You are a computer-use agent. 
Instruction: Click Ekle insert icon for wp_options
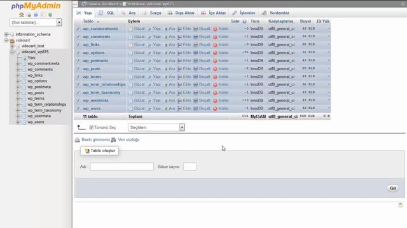point(179,53)
